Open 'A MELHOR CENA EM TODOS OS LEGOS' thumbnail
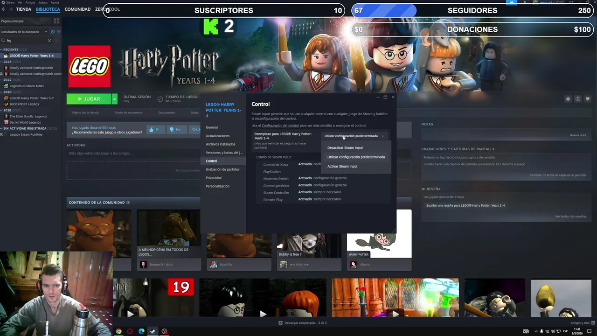The width and height of the screenshot is (597, 336). coord(168,234)
